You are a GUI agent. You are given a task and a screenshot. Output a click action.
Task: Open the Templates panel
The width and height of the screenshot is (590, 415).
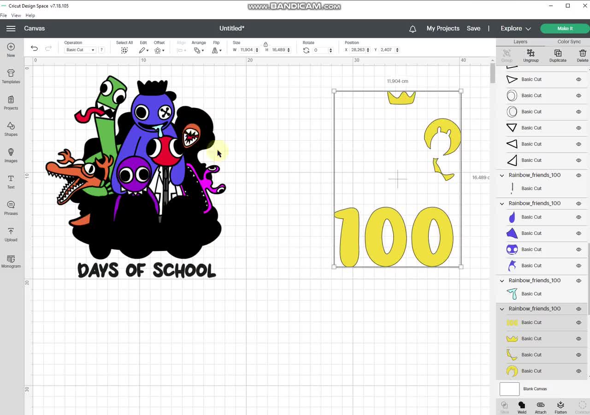[x=11, y=77]
